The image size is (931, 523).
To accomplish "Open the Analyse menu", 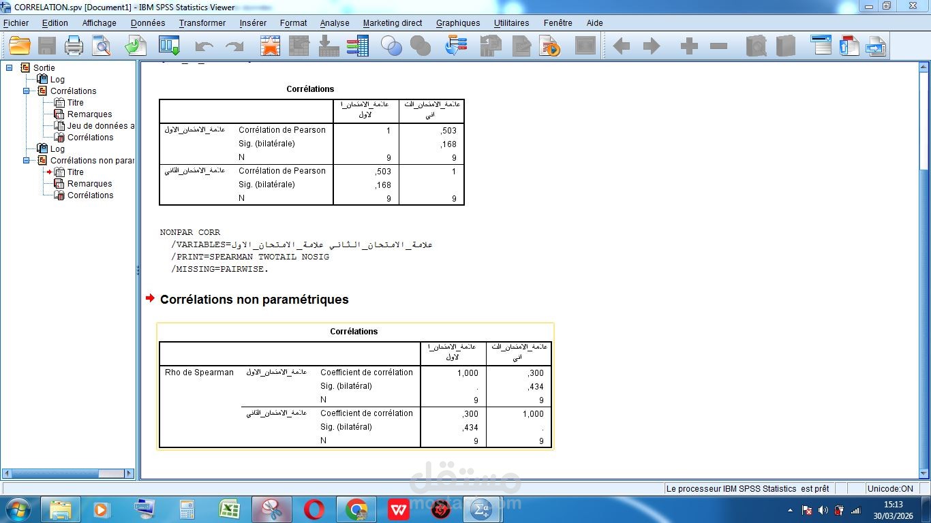I will click(334, 22).
